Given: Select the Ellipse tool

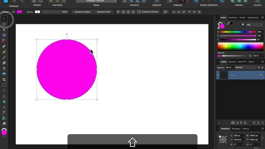Looking at the screenshot, I should (x=4, y=91).
